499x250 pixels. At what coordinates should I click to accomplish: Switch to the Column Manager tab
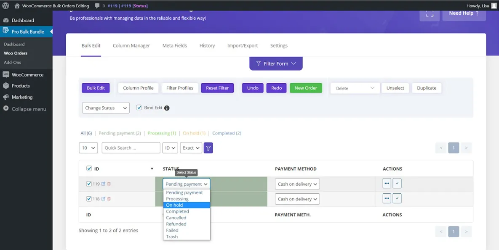(131, 45)
